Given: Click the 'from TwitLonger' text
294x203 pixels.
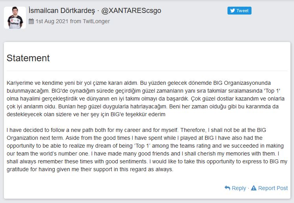Looking at the screenshot, I should pos(90,21).
